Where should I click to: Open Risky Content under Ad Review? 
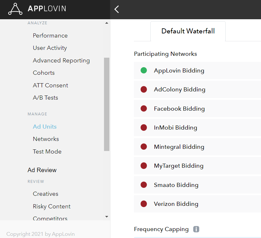pyautogui.click(x=52, y=206)
